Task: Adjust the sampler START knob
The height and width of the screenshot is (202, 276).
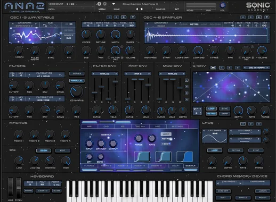Action: click(x=166, y=50)
